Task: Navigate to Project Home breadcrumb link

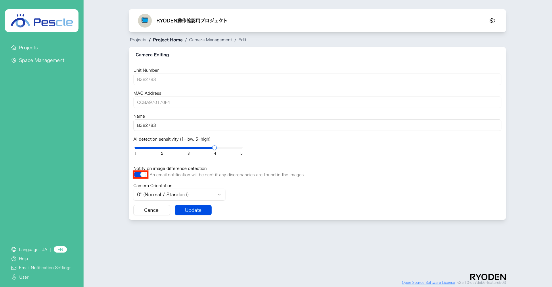Action: click(168, 40)
